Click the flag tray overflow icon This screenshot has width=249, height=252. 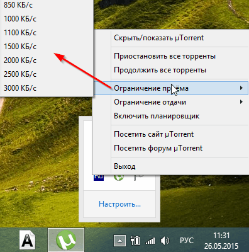(x=138, y=177)
